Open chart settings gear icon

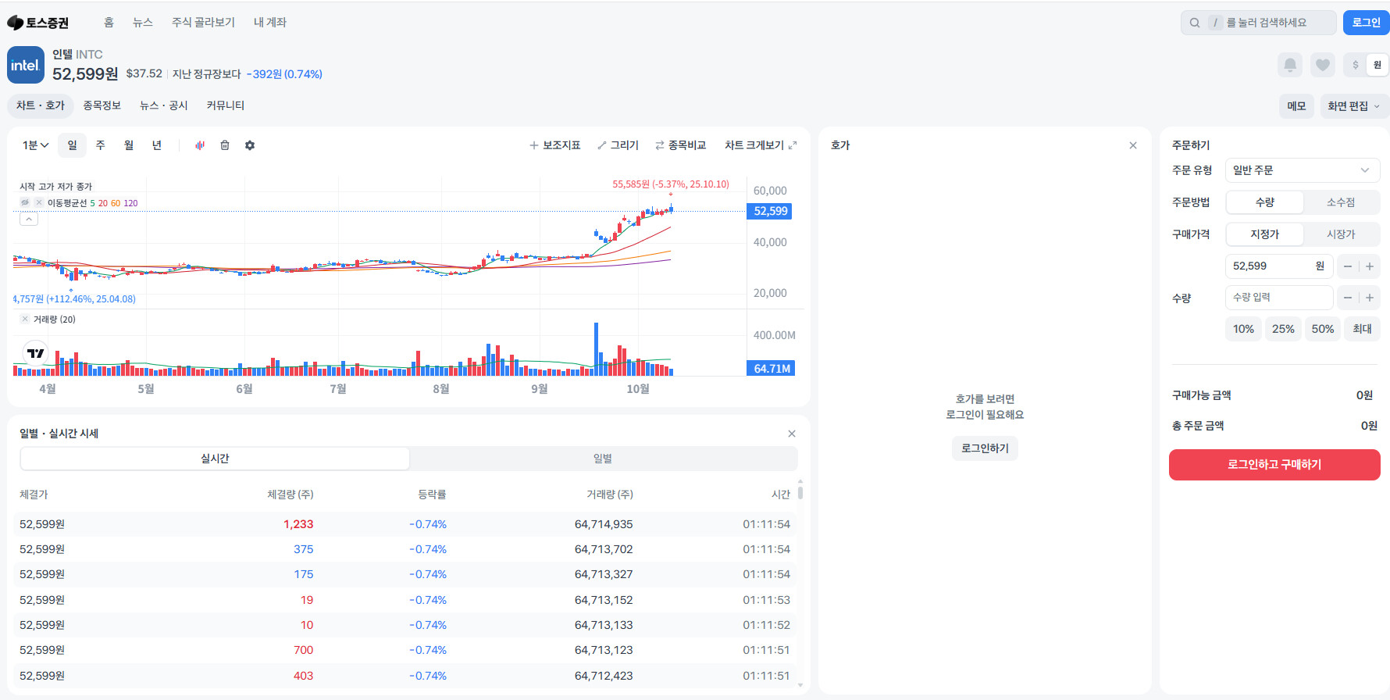pos(250,145)
